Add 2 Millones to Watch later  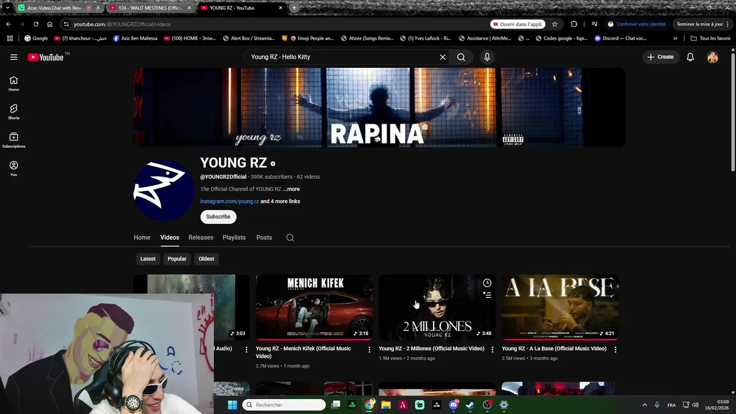click(x=487, y=283)
